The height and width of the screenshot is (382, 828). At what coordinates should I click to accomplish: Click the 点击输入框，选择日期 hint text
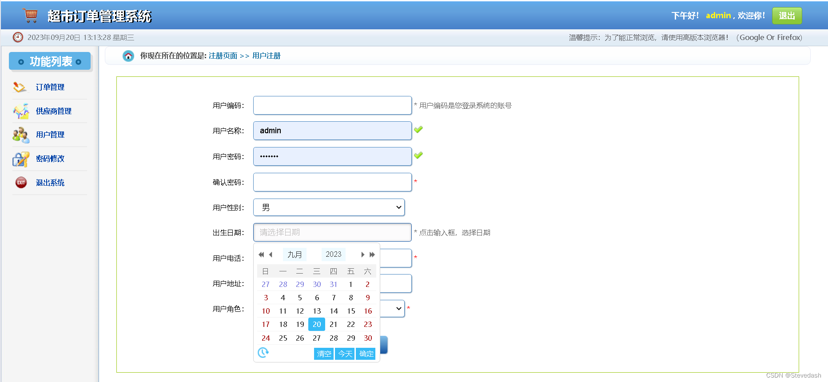coord(455,233)
